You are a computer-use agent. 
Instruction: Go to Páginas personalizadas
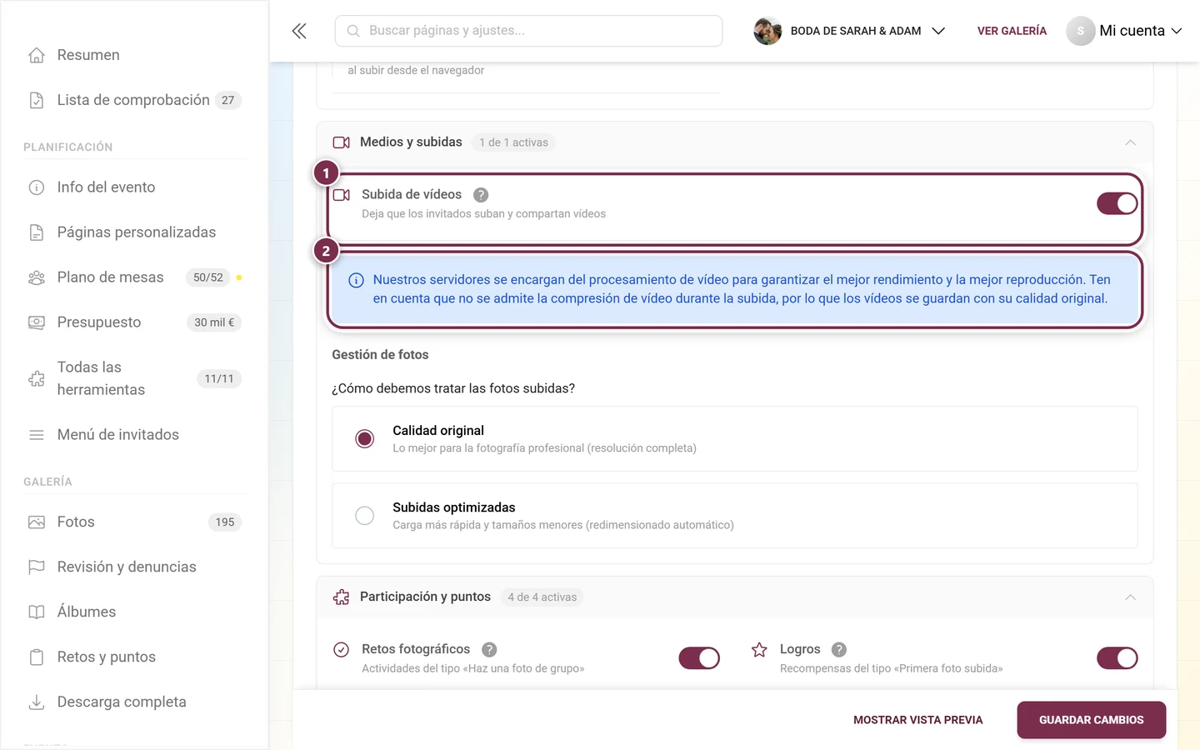pos(136,232)
